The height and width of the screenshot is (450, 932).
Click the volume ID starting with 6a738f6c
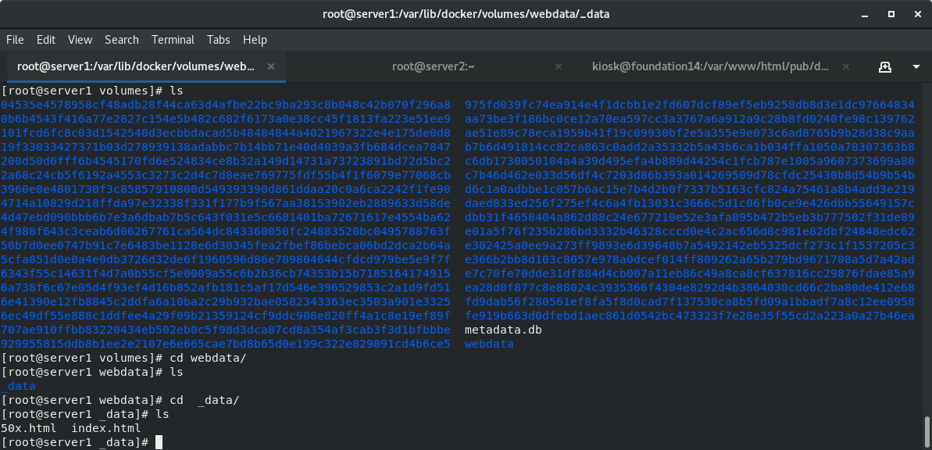[226, 287]
